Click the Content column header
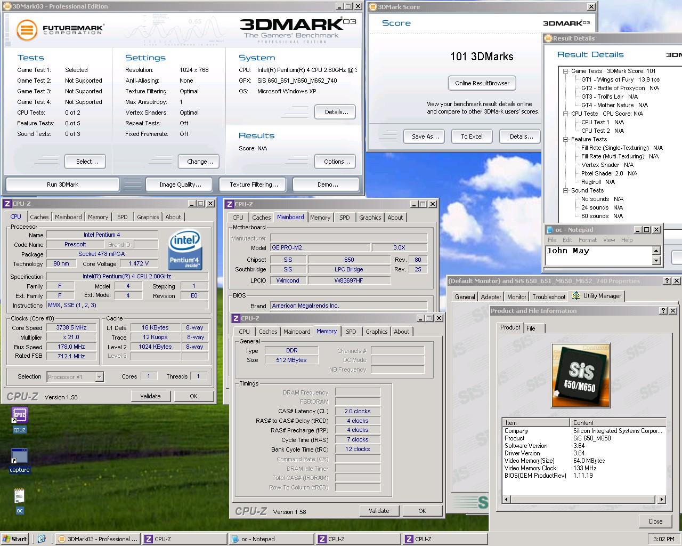The image size is (682, 546). pyautogui.click(x=618, y=422)
